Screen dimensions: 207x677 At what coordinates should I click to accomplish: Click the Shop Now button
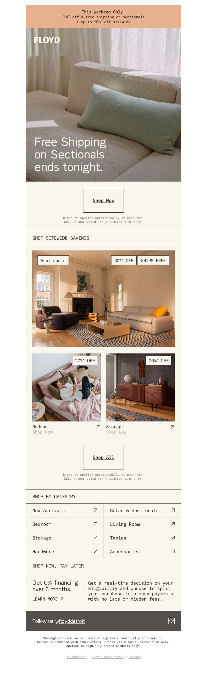point(103,200)
